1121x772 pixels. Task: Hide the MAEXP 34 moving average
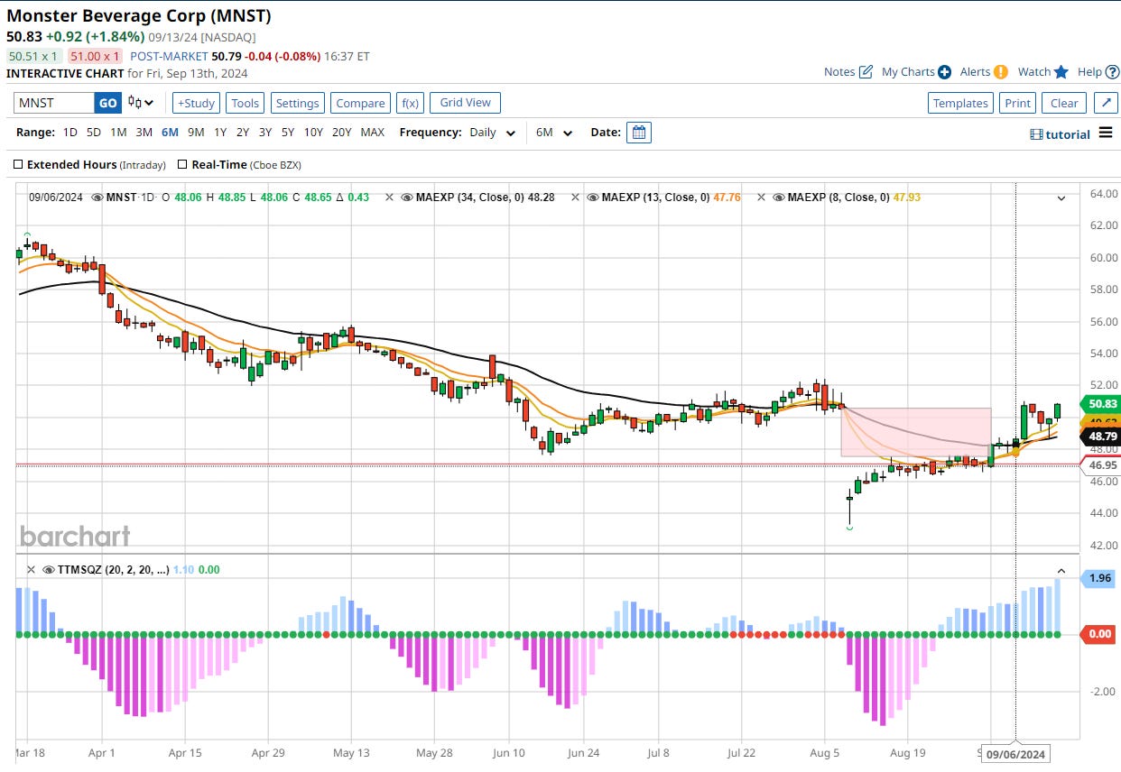[x=408, y=197]
